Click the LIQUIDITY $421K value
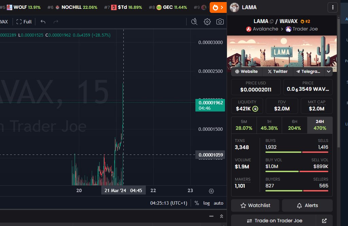The height and width of the screenshot is (226, 348). point(243,109)
